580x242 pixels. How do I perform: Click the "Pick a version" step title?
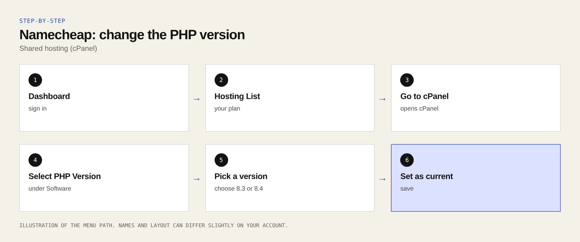tap(241, 176)
